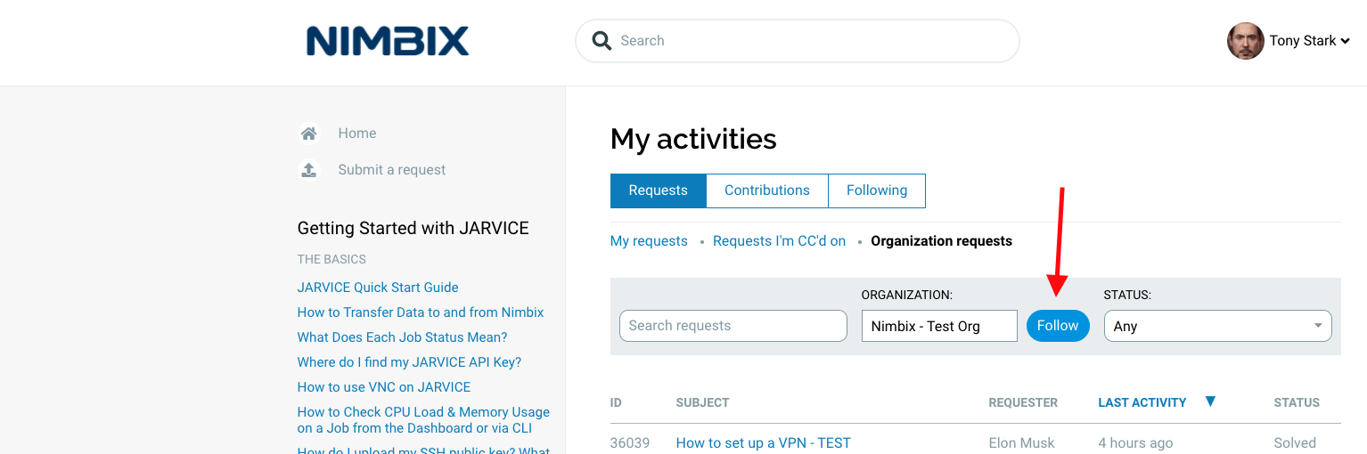Open JARVICE Quick Start Guide article
Screen dimensions: 1367x454
tap(378, 288)
